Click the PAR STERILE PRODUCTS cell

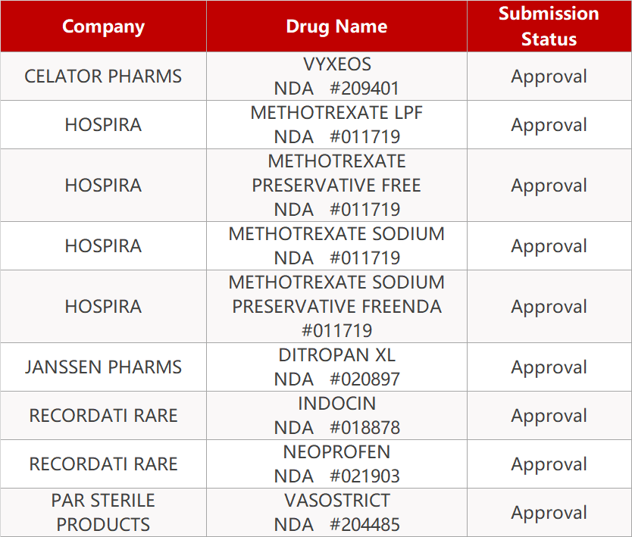click(103, 513)
